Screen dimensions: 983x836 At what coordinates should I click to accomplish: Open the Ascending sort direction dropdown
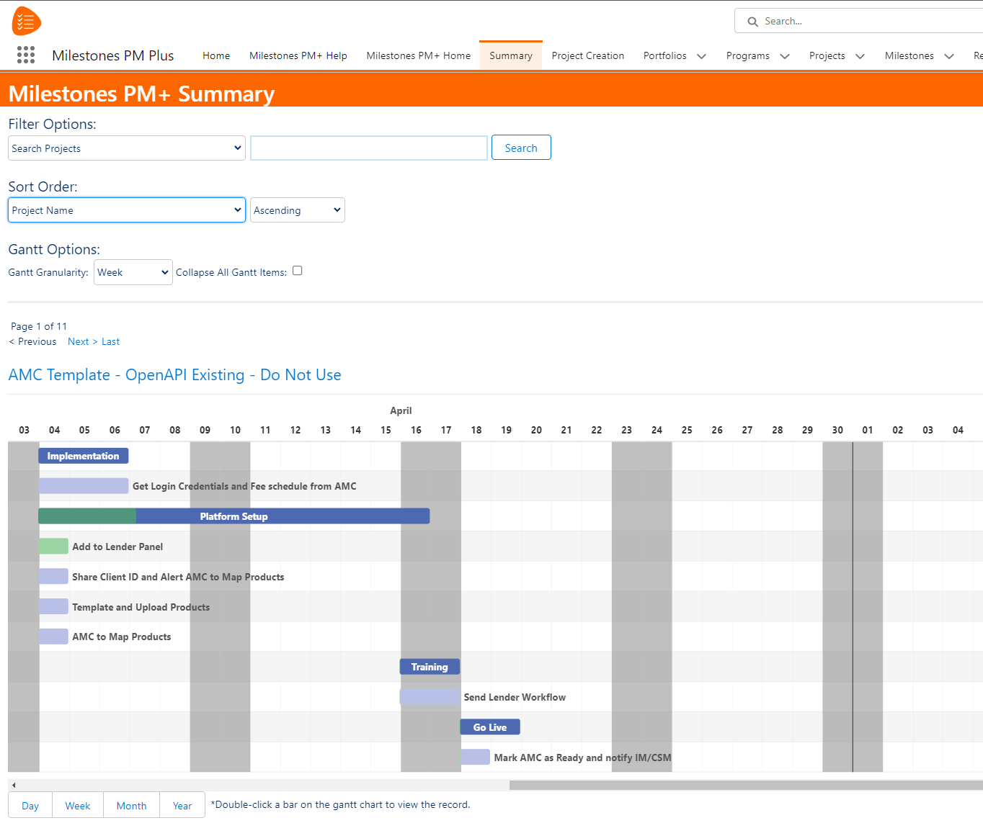tap(298, 210)
